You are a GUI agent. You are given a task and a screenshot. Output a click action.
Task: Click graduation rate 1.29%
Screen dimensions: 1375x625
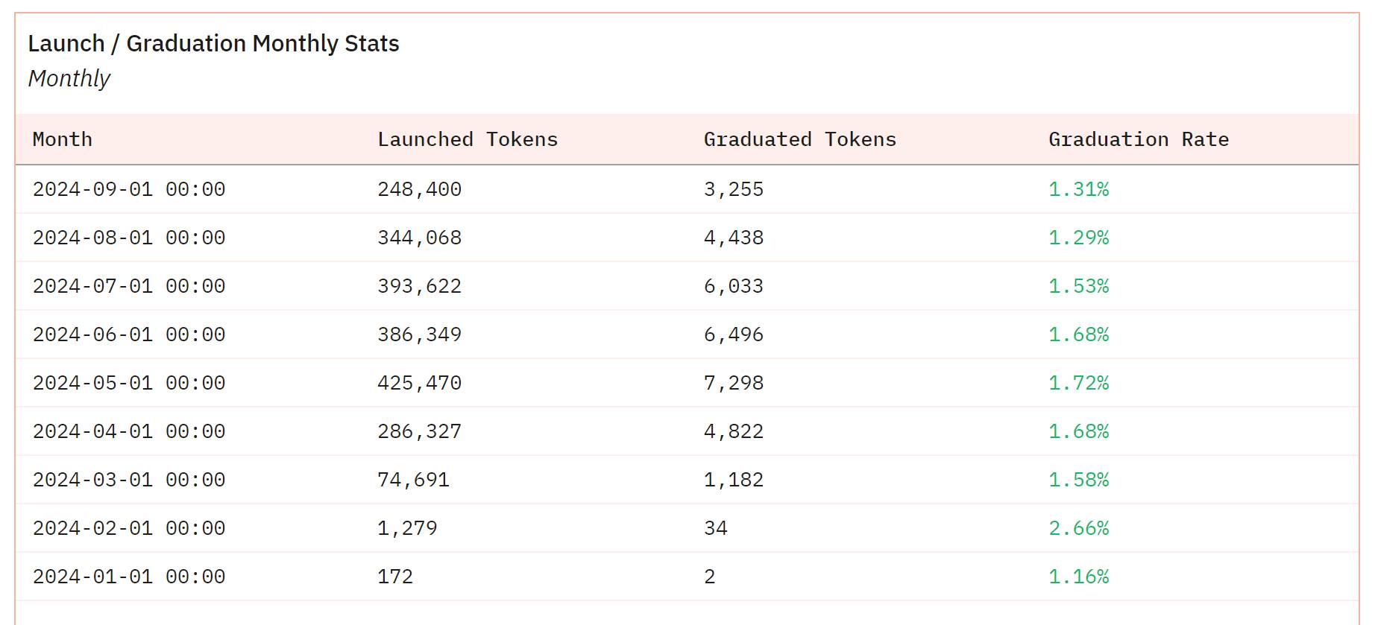[x=1079, y=238]
